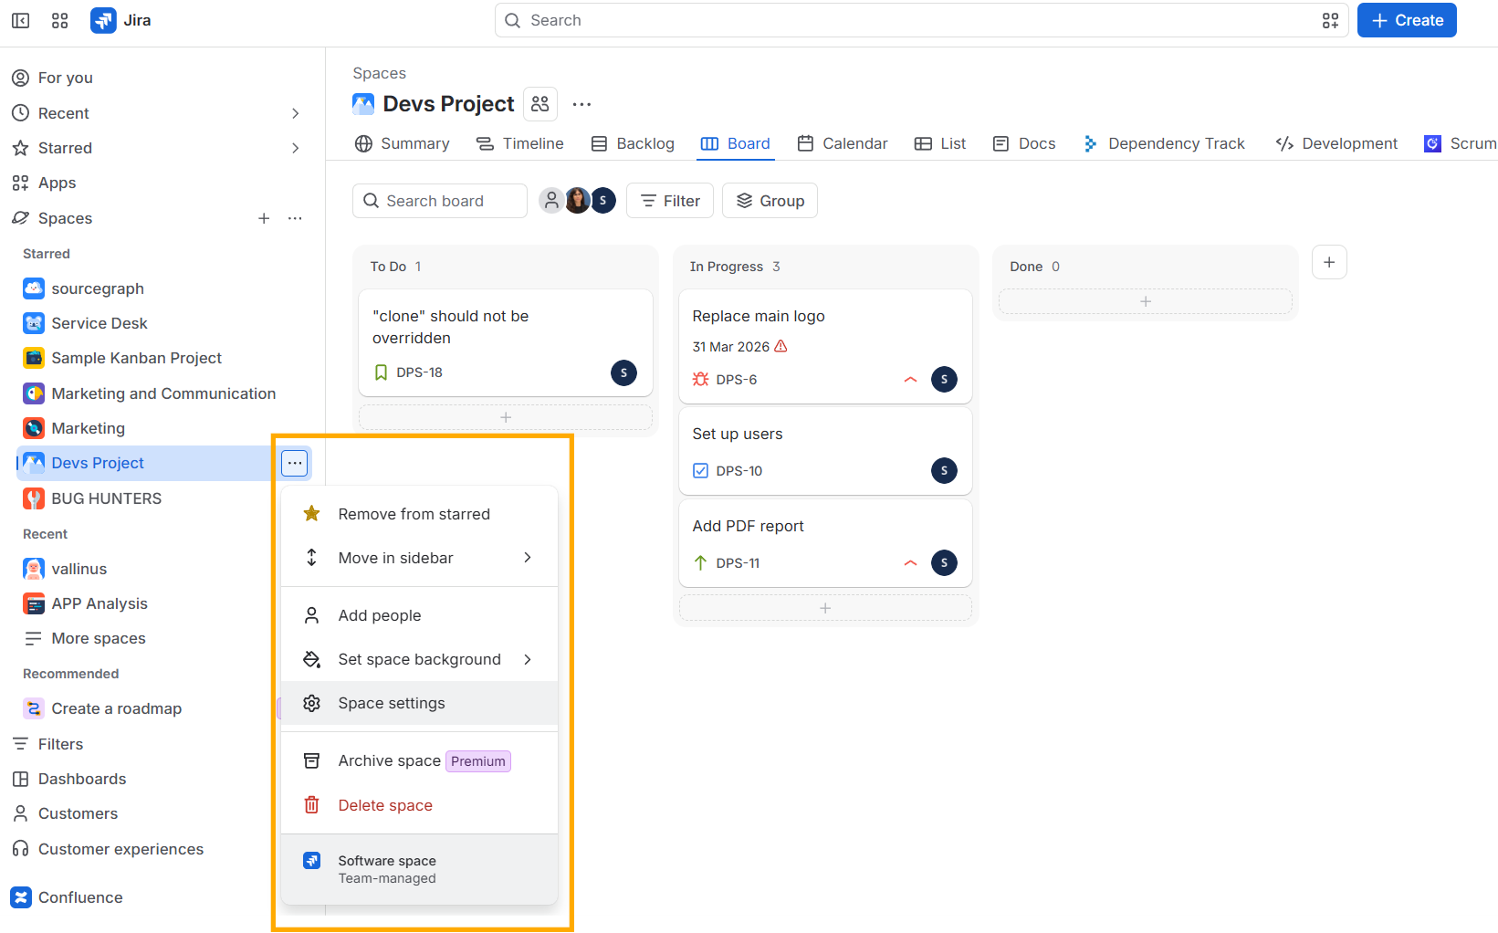The image size is (1498, 933).
Task: Click the add column plus button
Action: tap(1329, 263)
